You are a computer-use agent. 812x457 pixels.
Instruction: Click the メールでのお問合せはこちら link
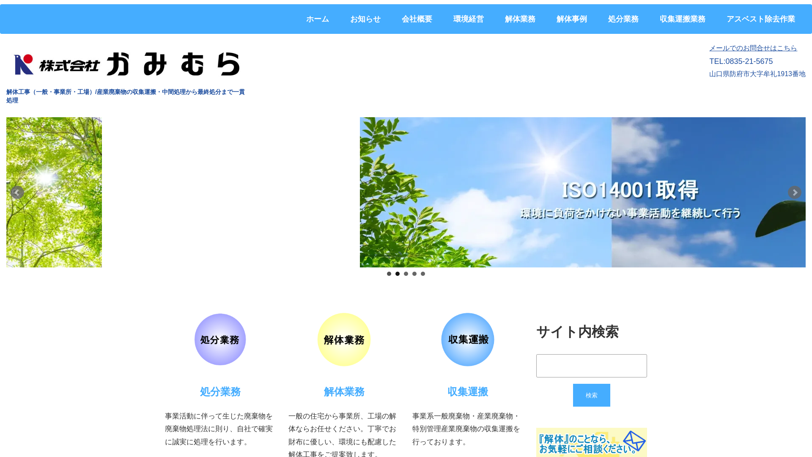753,48
